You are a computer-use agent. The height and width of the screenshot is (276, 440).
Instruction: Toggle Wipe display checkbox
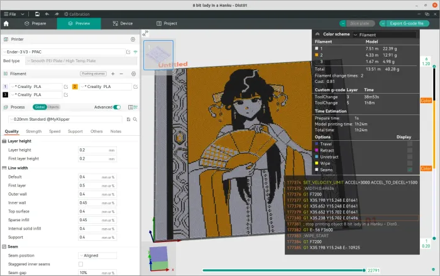(x=410, y=163)
